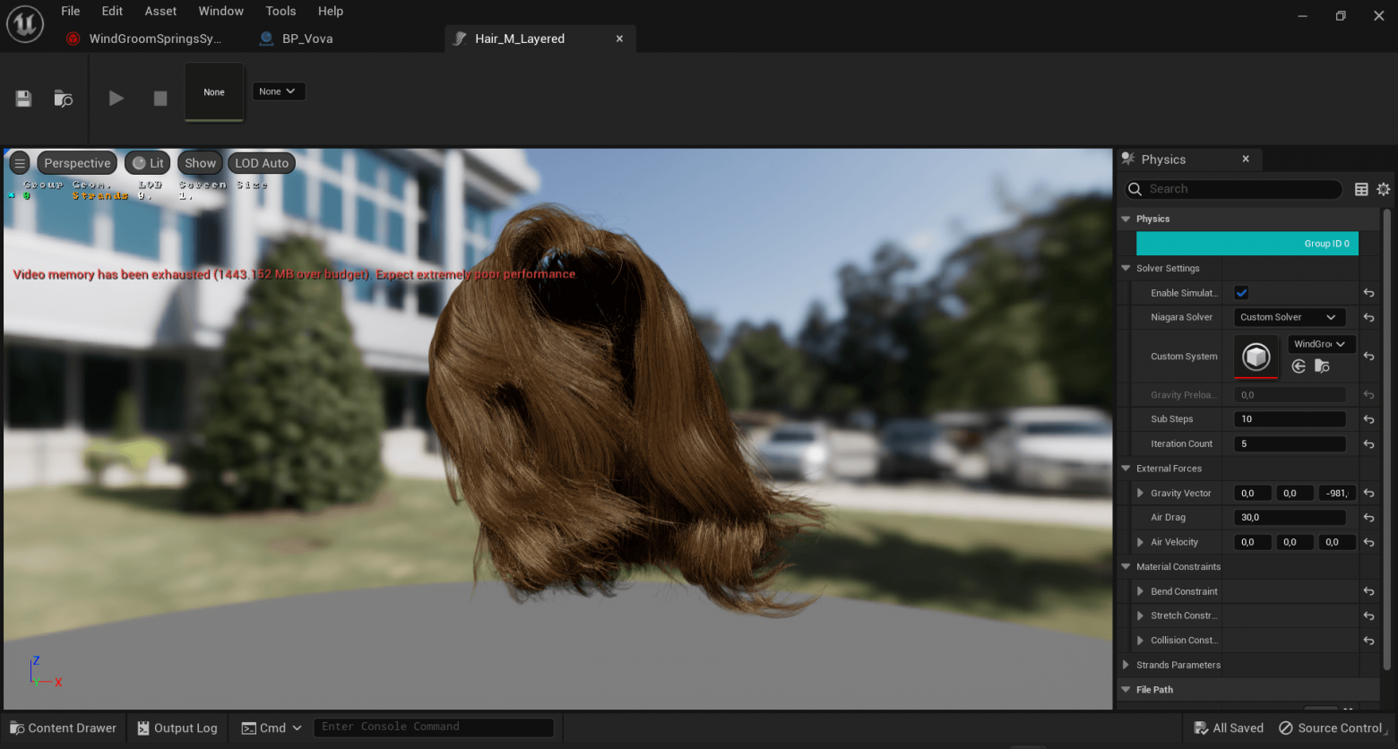Viewport: 1398px width, 749px height.
Task: Collapse the Material Constraints section
Action: click(1126, 566)
